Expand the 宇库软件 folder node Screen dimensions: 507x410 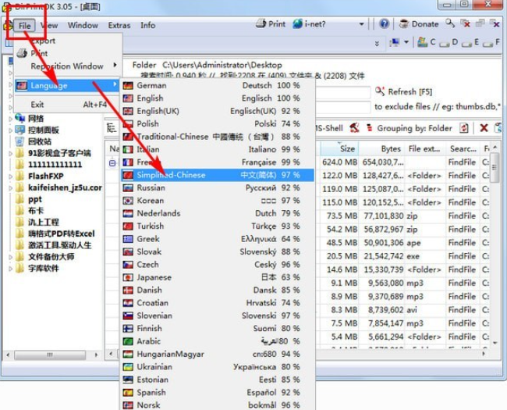point(11,269)
